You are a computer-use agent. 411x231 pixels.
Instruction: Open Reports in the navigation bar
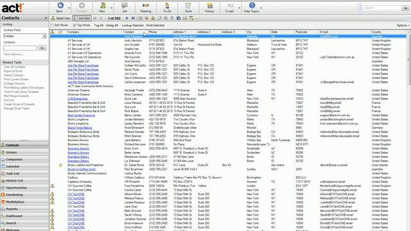(x=24, y=209)
